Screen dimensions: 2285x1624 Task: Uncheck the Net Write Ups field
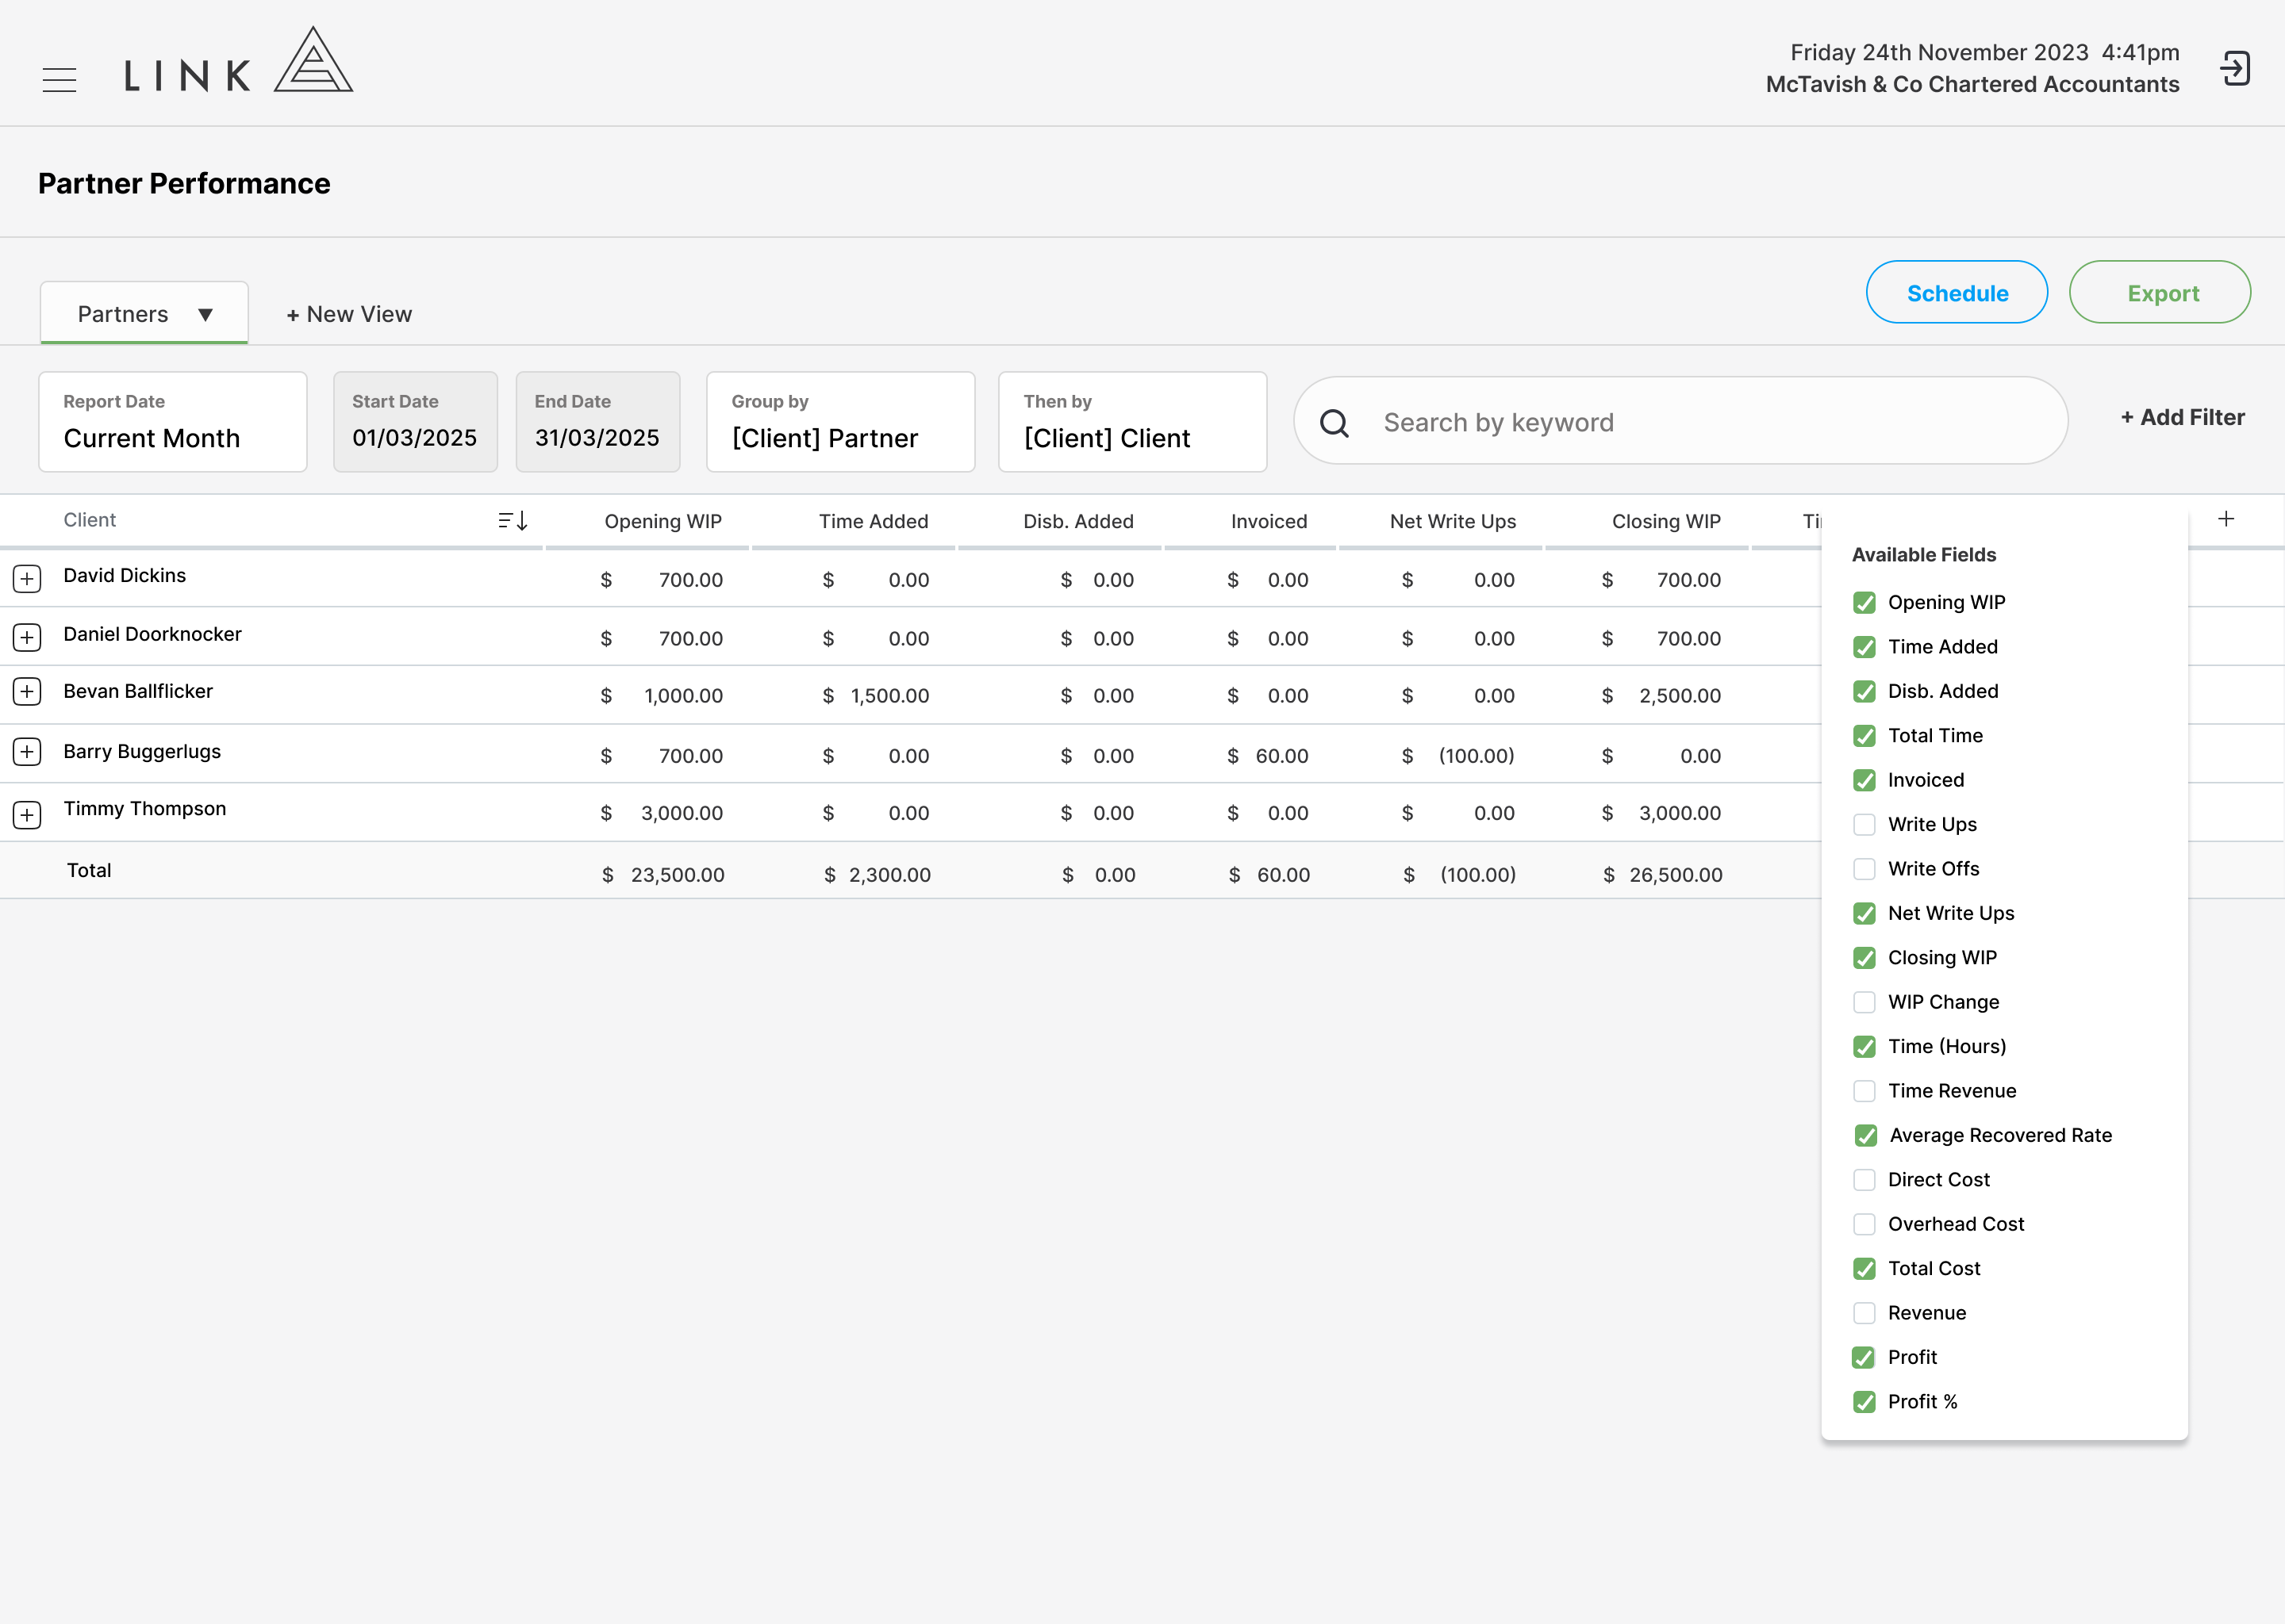pyautogui.click(x=1864, y=914)
